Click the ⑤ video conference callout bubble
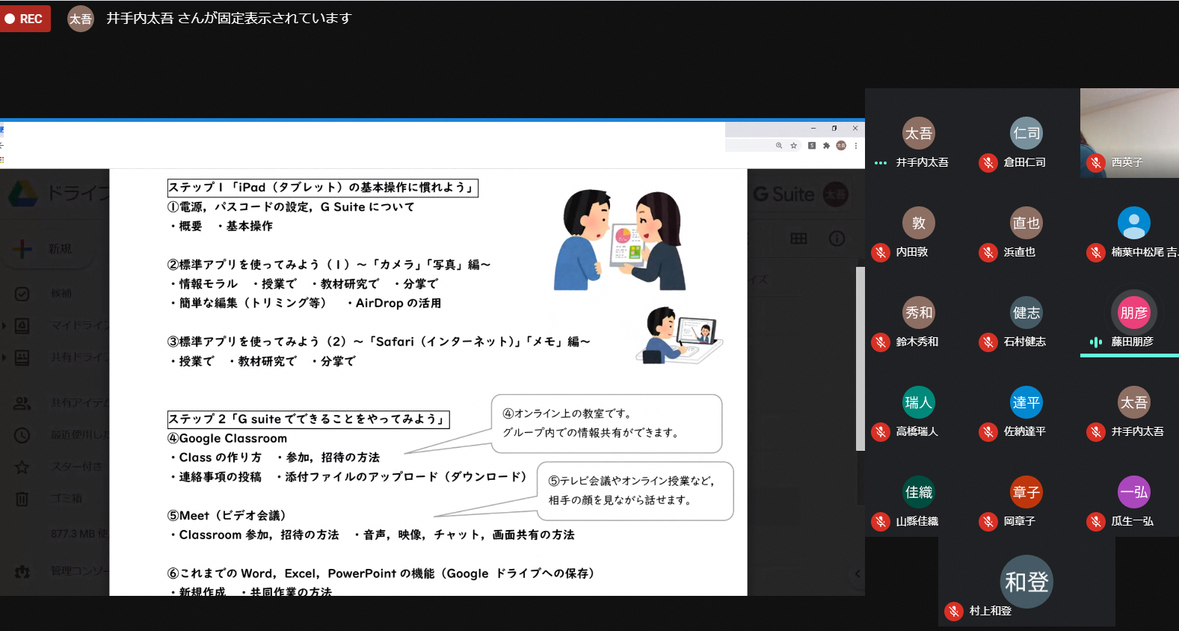Viewport: 1179px width, 631px height. point(635,491)
